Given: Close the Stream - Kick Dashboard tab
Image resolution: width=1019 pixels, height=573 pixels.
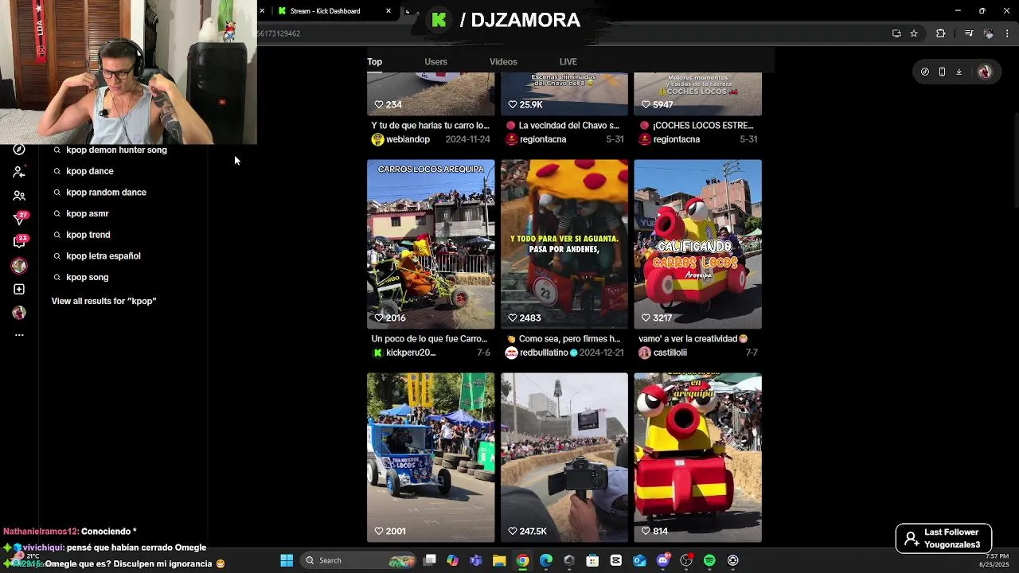Looking at the screenshot, I should 388,11.
